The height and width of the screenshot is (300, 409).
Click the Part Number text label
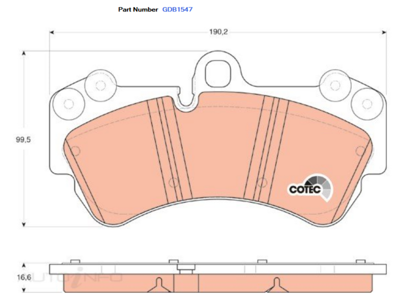137,9
